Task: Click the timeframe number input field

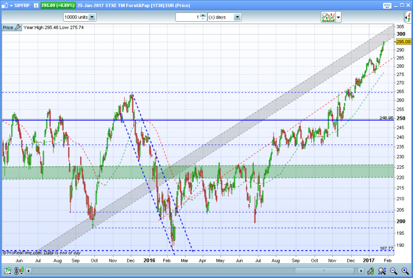Action: tap(188, 17)
